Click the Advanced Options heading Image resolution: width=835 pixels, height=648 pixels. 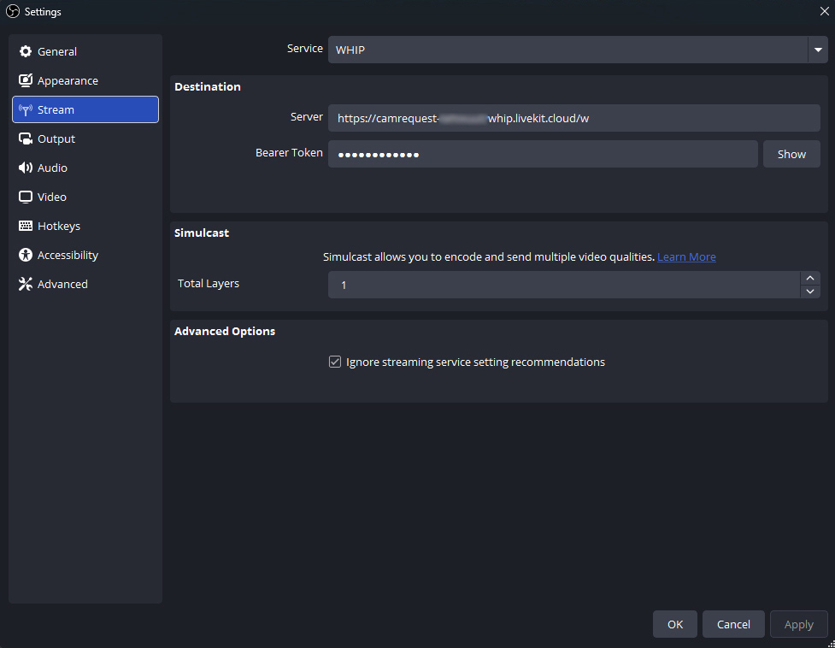click(x=225, y=331)
